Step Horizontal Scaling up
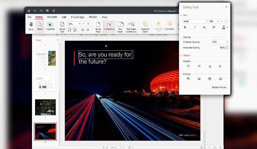The image size is (257, 149). pos(227,47)
